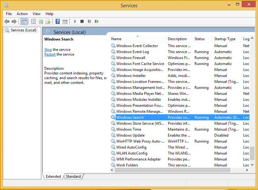Click the horizontal scrollbar left arrow

coord(112,170)
